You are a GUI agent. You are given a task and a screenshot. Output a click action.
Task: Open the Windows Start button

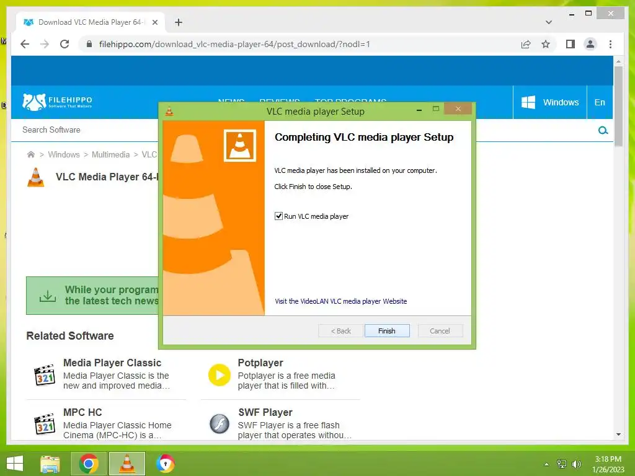click(x=15, y=464)
